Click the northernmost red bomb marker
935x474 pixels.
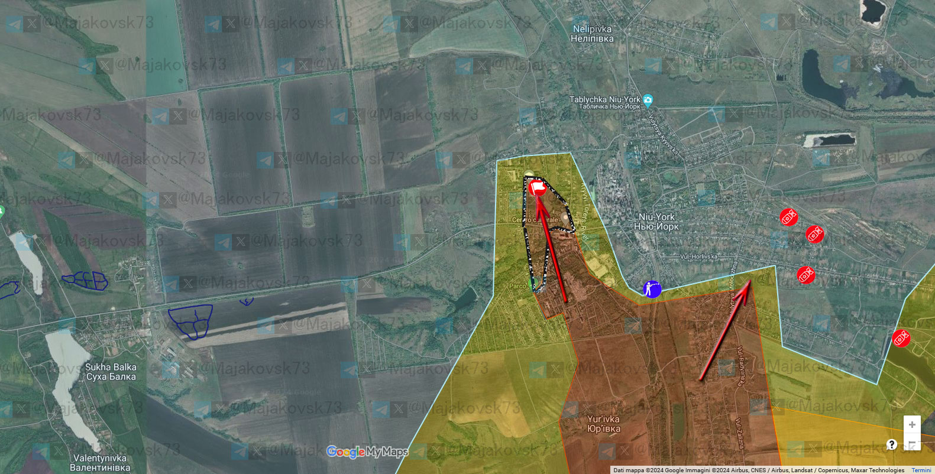pos(788,217)
